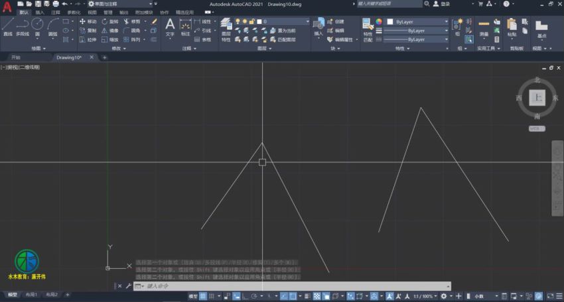The image size is (564, 302).
Task: Click the Scale (缩放) tool
Action: 109,40
